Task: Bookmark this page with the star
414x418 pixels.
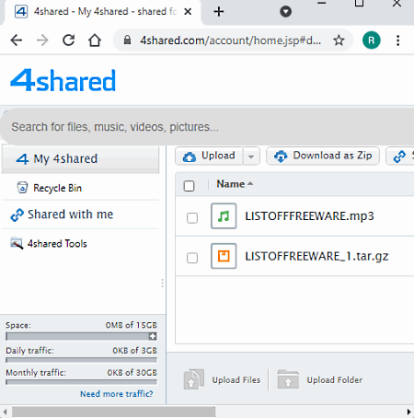Action: 339,41
